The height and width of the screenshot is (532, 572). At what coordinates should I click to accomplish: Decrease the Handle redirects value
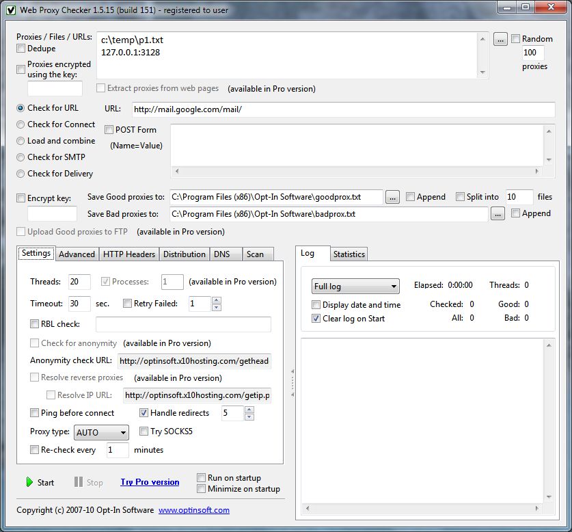pos(249,416)
